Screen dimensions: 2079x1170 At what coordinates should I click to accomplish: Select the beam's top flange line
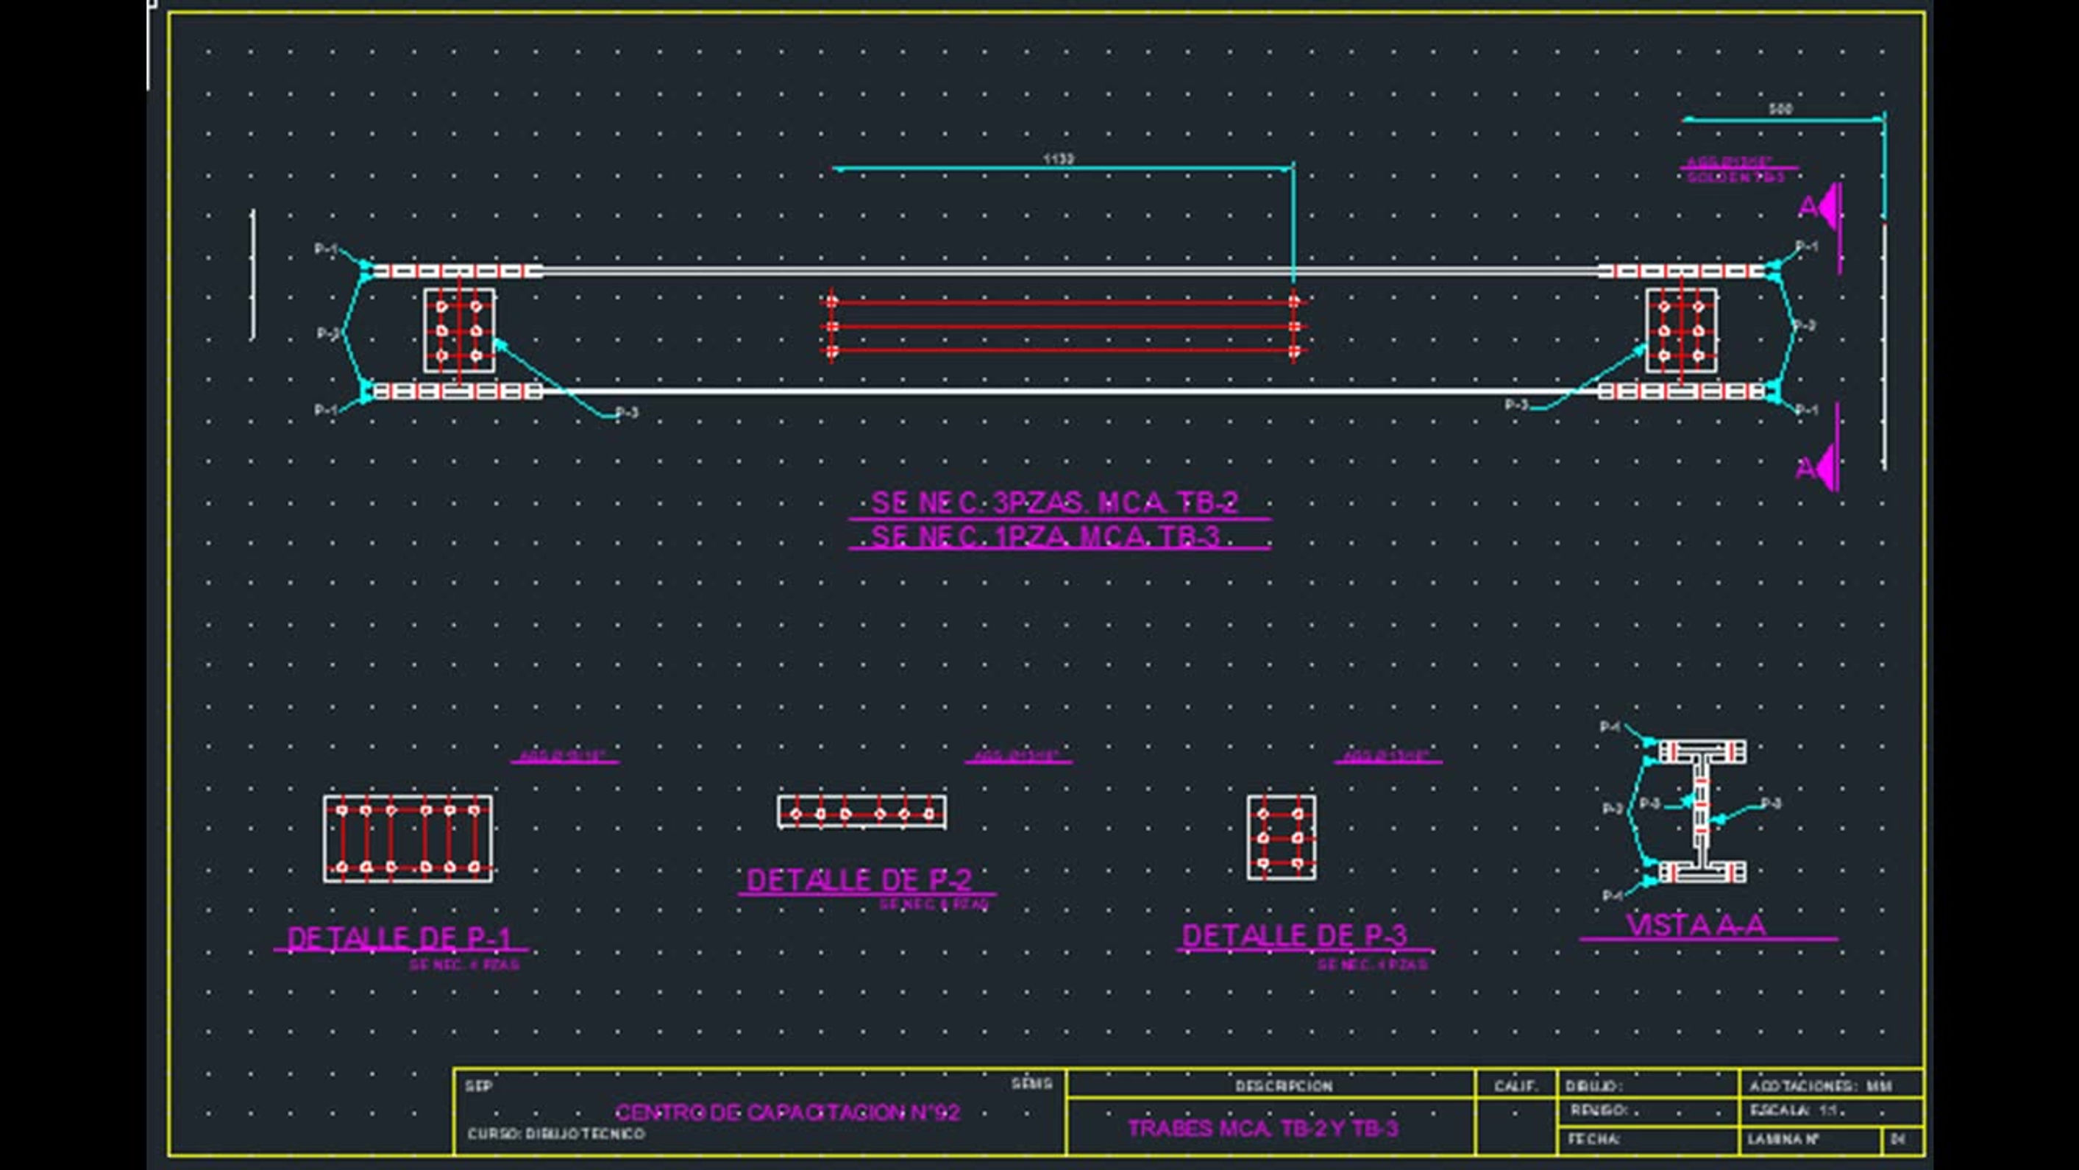click(1070, 271)
